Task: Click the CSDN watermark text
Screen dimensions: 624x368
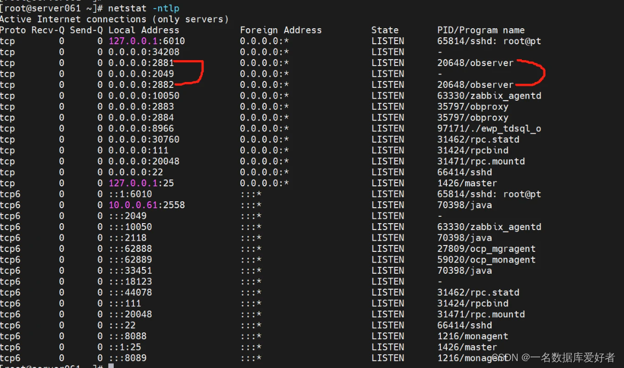Action: 554,358
